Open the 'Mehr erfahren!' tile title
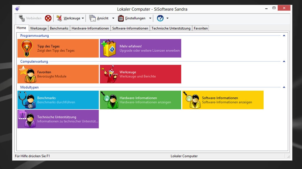Screen dimensions: 302x169 pyautogui.click(x=131, y=46)
